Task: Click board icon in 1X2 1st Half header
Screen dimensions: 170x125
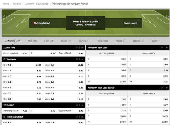Action: tap(77, 105)
